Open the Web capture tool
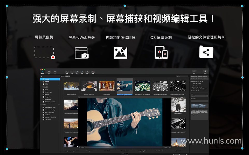This screenshot has width=249, height=155. [x=87, y=72]
